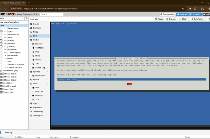The image size is (210, 139).
Task: Open the Certificates page
Action: coord(40,48)
